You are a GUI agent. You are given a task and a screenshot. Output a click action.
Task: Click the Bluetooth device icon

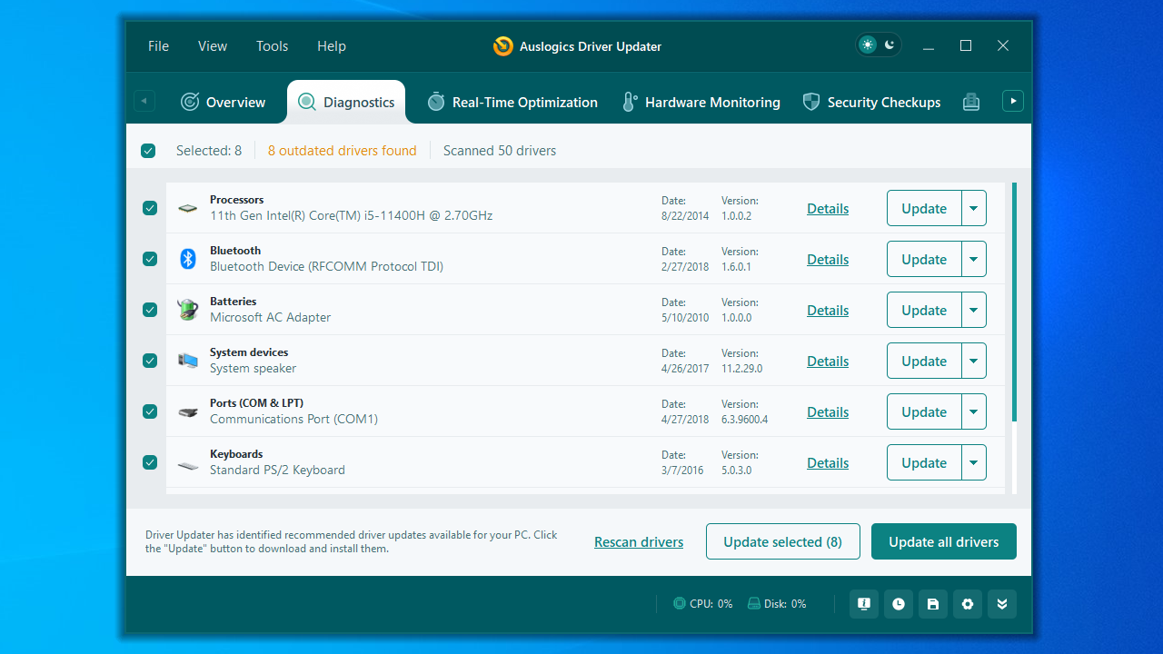(188, 259)
